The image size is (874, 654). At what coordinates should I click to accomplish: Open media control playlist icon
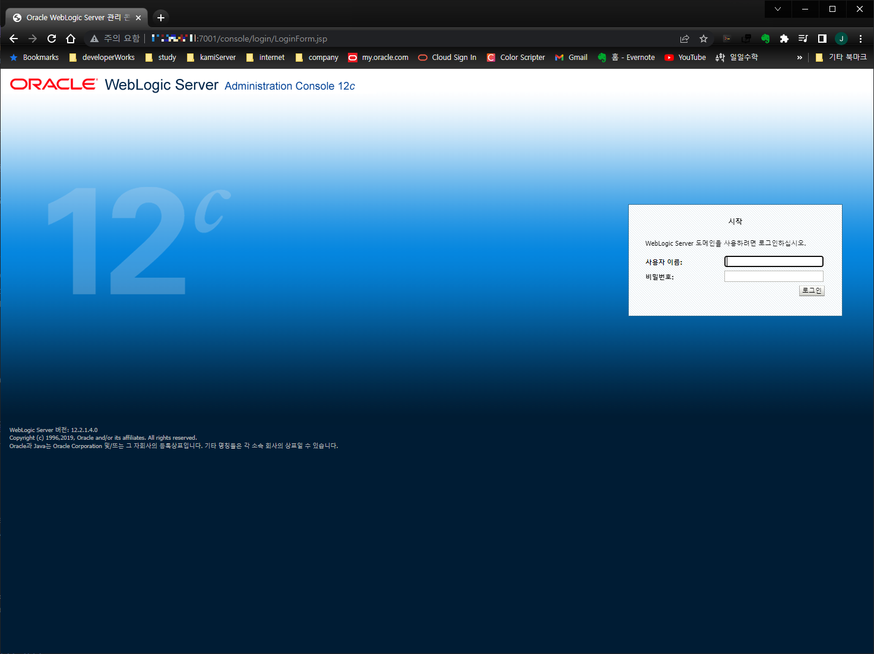tap(803, 39)
